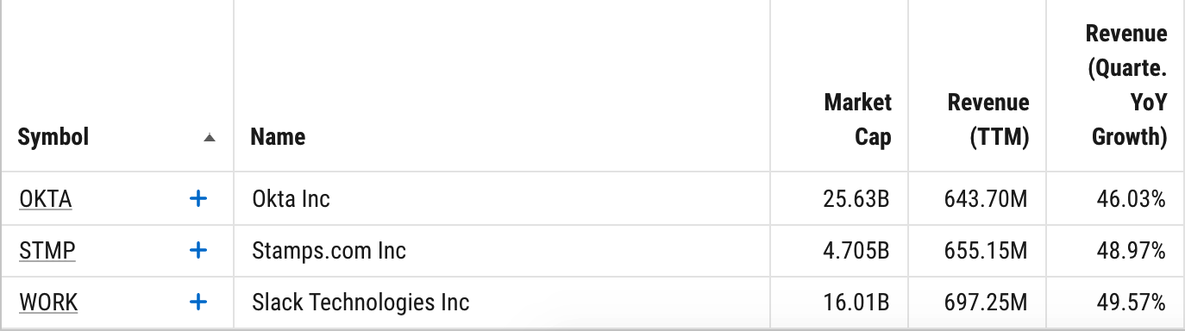Sort by Symbol using the arrow indicator
Viewport: 1185px width, 331px height.
209,138
